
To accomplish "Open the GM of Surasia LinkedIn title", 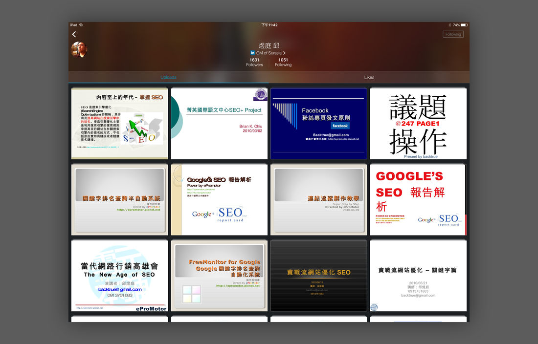I will point(269,53).
